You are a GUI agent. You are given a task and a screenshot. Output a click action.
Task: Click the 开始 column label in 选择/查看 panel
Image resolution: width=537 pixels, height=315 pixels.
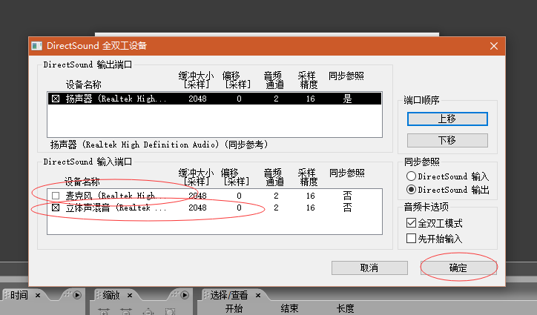[x=234, y=308]
